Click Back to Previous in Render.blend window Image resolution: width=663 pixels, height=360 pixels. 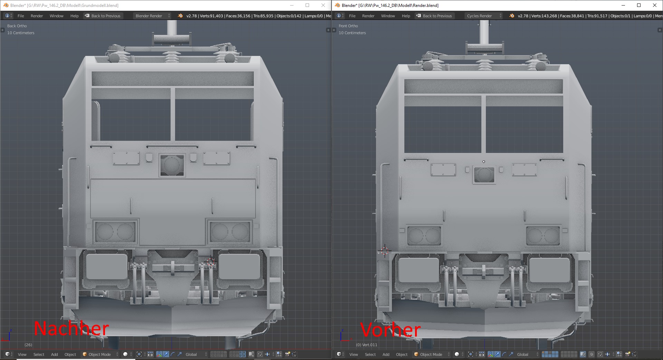click(x=434, y=16)
